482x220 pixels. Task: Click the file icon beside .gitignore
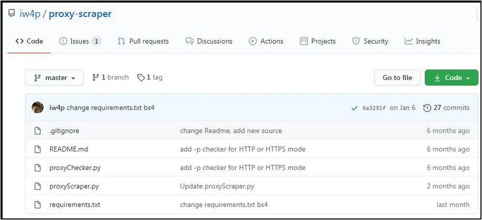pyautogui.click(x=37, y=131)
